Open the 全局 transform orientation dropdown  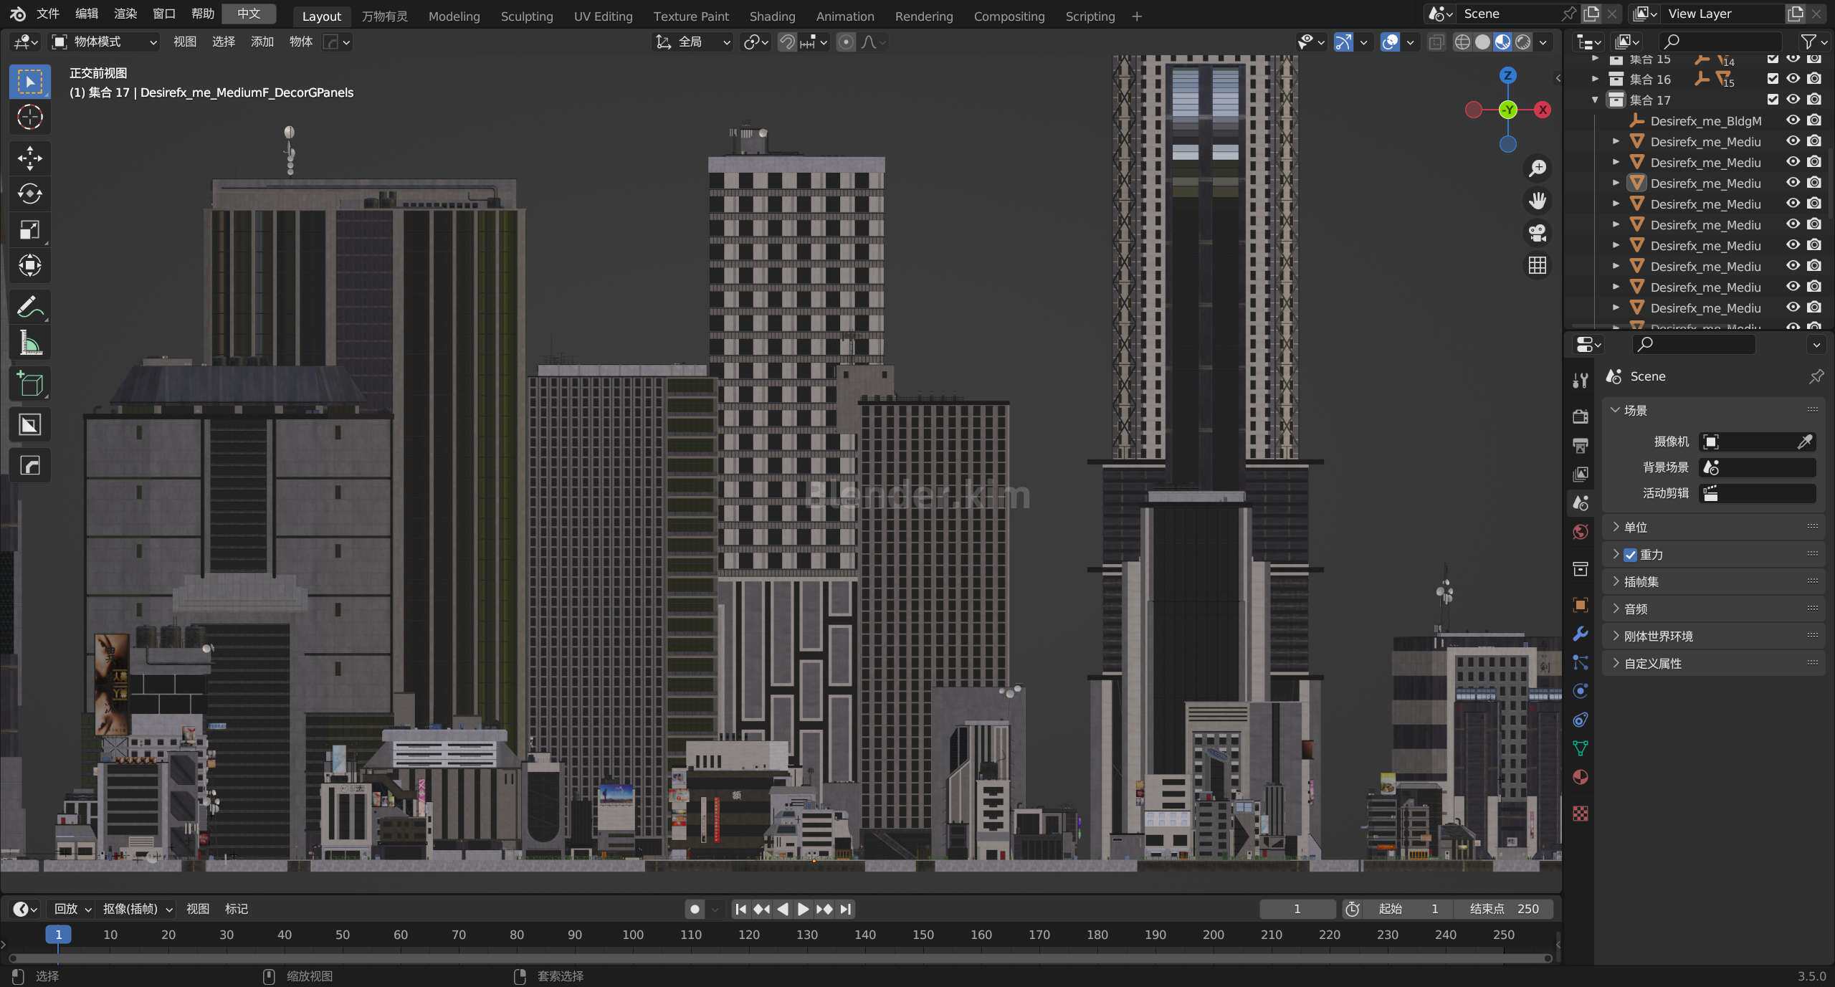(692, 42)
